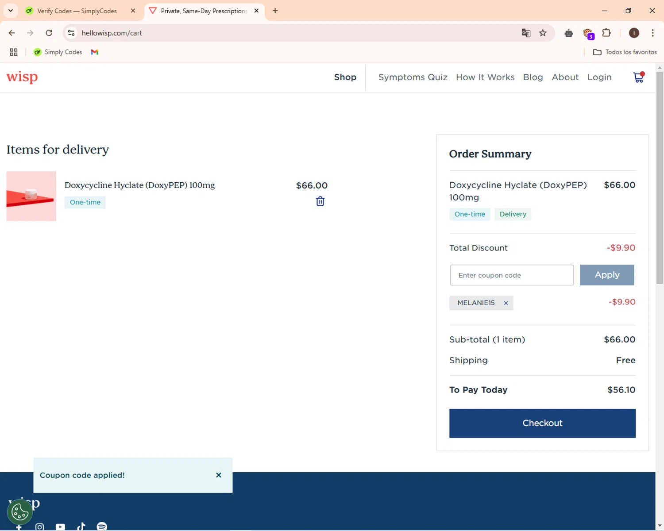Go to How It Works
This screenshot has height=531, width=664.
(x=485, y=77)
